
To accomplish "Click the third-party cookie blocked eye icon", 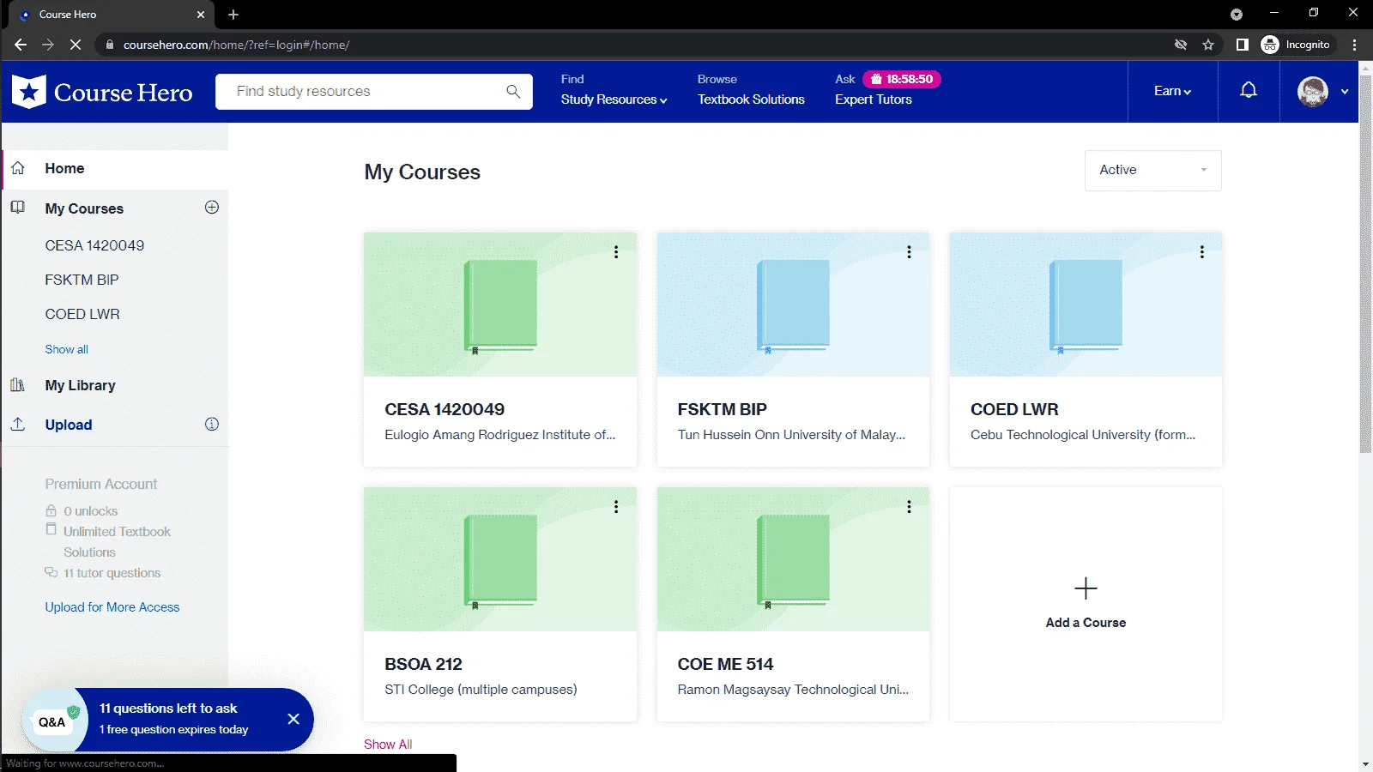I will click(x=1181, y=45).
